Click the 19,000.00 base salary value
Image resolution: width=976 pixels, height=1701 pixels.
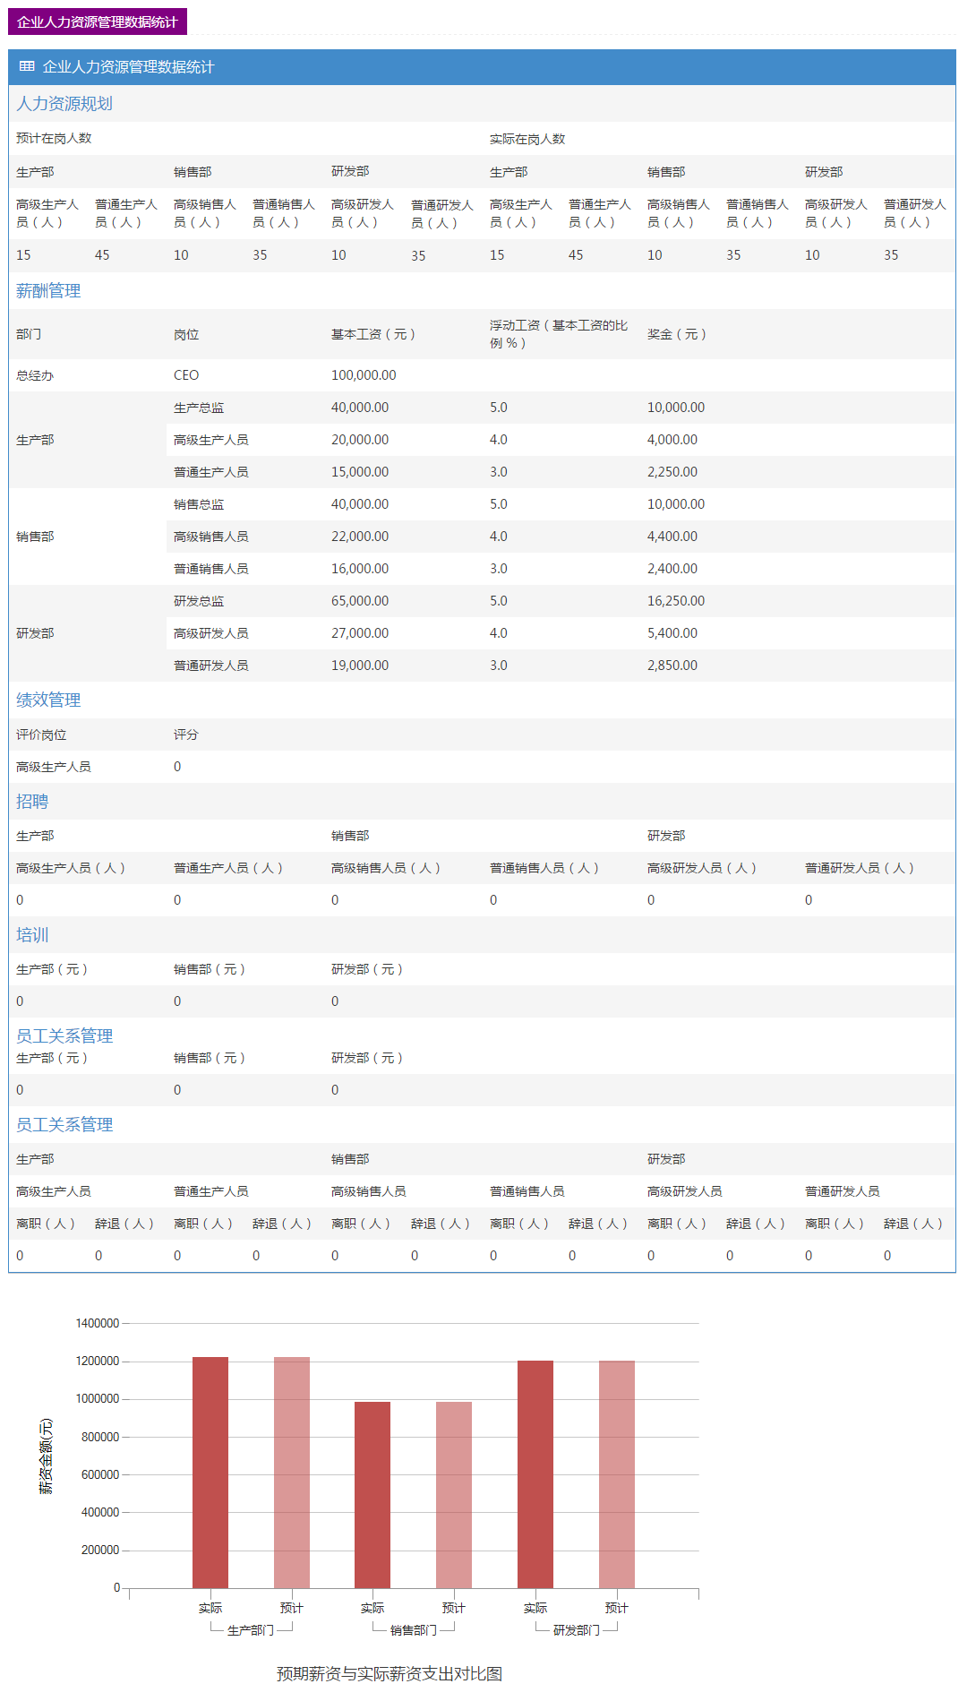[360, 666]
